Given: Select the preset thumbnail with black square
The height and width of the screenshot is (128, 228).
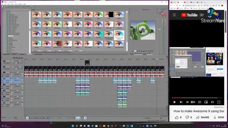Looking at the screenshot, I should [109, 15].
